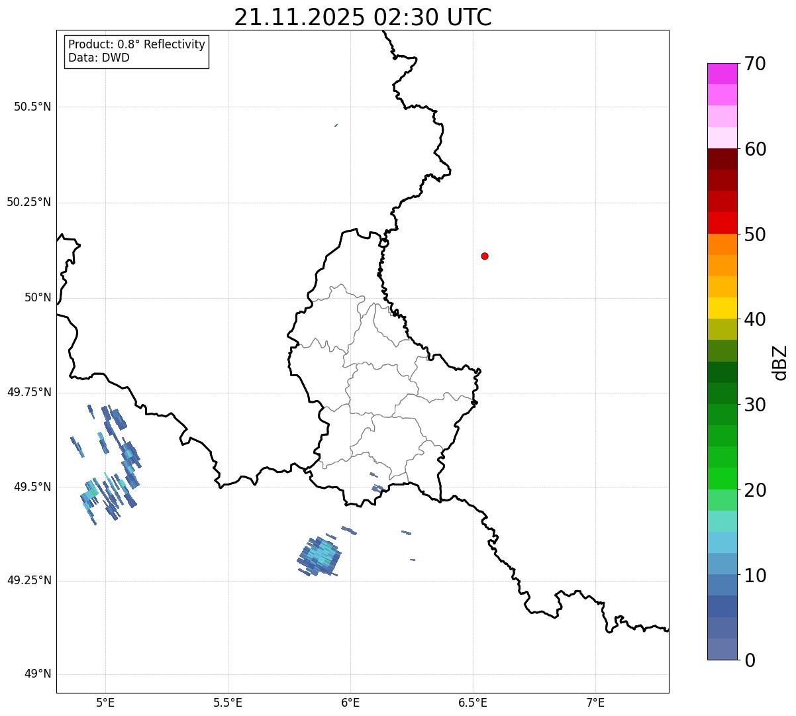Click the colorbar tick label 40
The height and width of the screenshot is (716, 796).
pos(755,319)
